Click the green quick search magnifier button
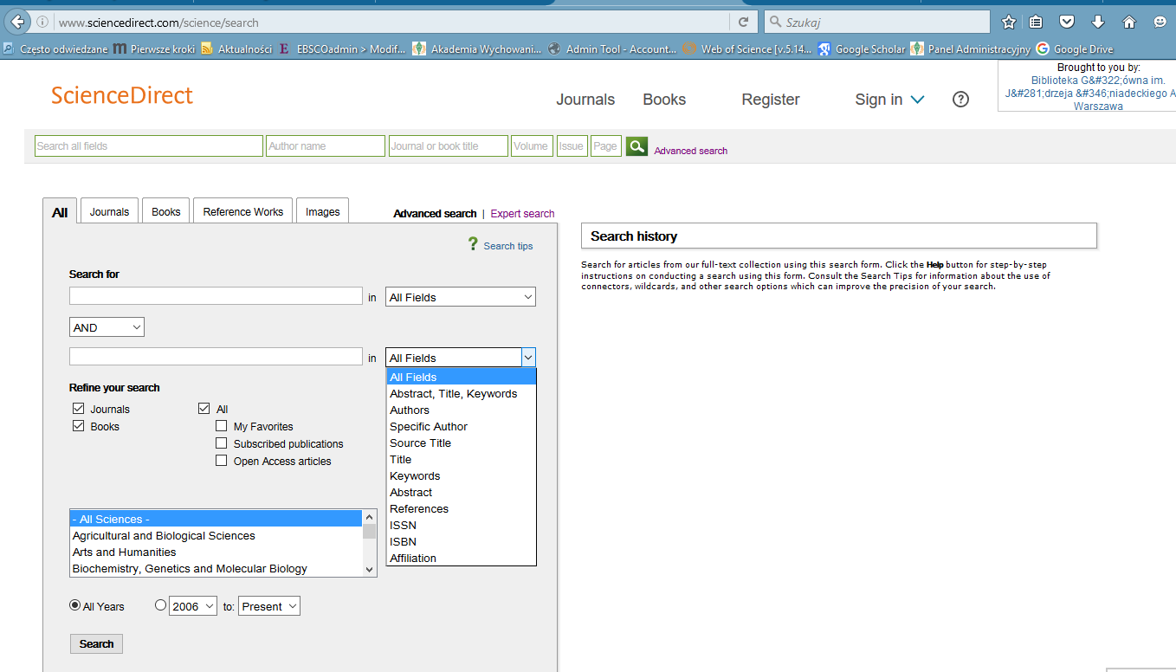 click(x=636, y=146)
